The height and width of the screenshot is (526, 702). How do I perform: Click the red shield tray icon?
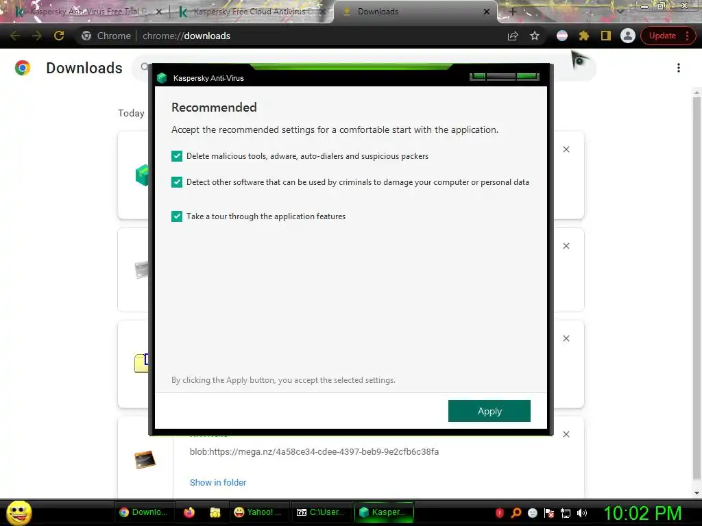(x=500, y=513)
